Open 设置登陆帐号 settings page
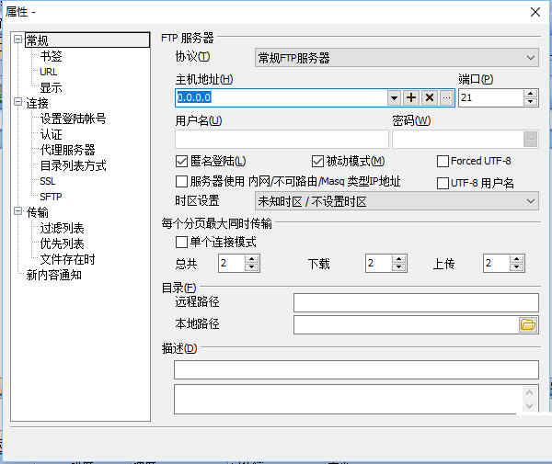552x464 pixels. pyautogui.click(x=73, y=119)
